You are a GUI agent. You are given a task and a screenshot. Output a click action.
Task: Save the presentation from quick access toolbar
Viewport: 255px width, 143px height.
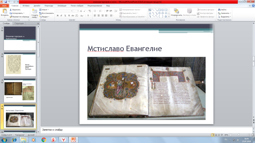coord(6,2)
